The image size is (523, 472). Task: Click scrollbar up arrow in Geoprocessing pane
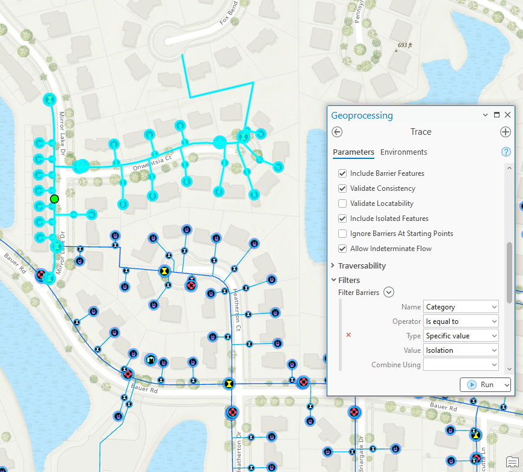pos(509,168)
